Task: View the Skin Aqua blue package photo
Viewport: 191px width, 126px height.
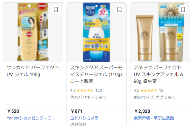Action: (x=96, y=32)
